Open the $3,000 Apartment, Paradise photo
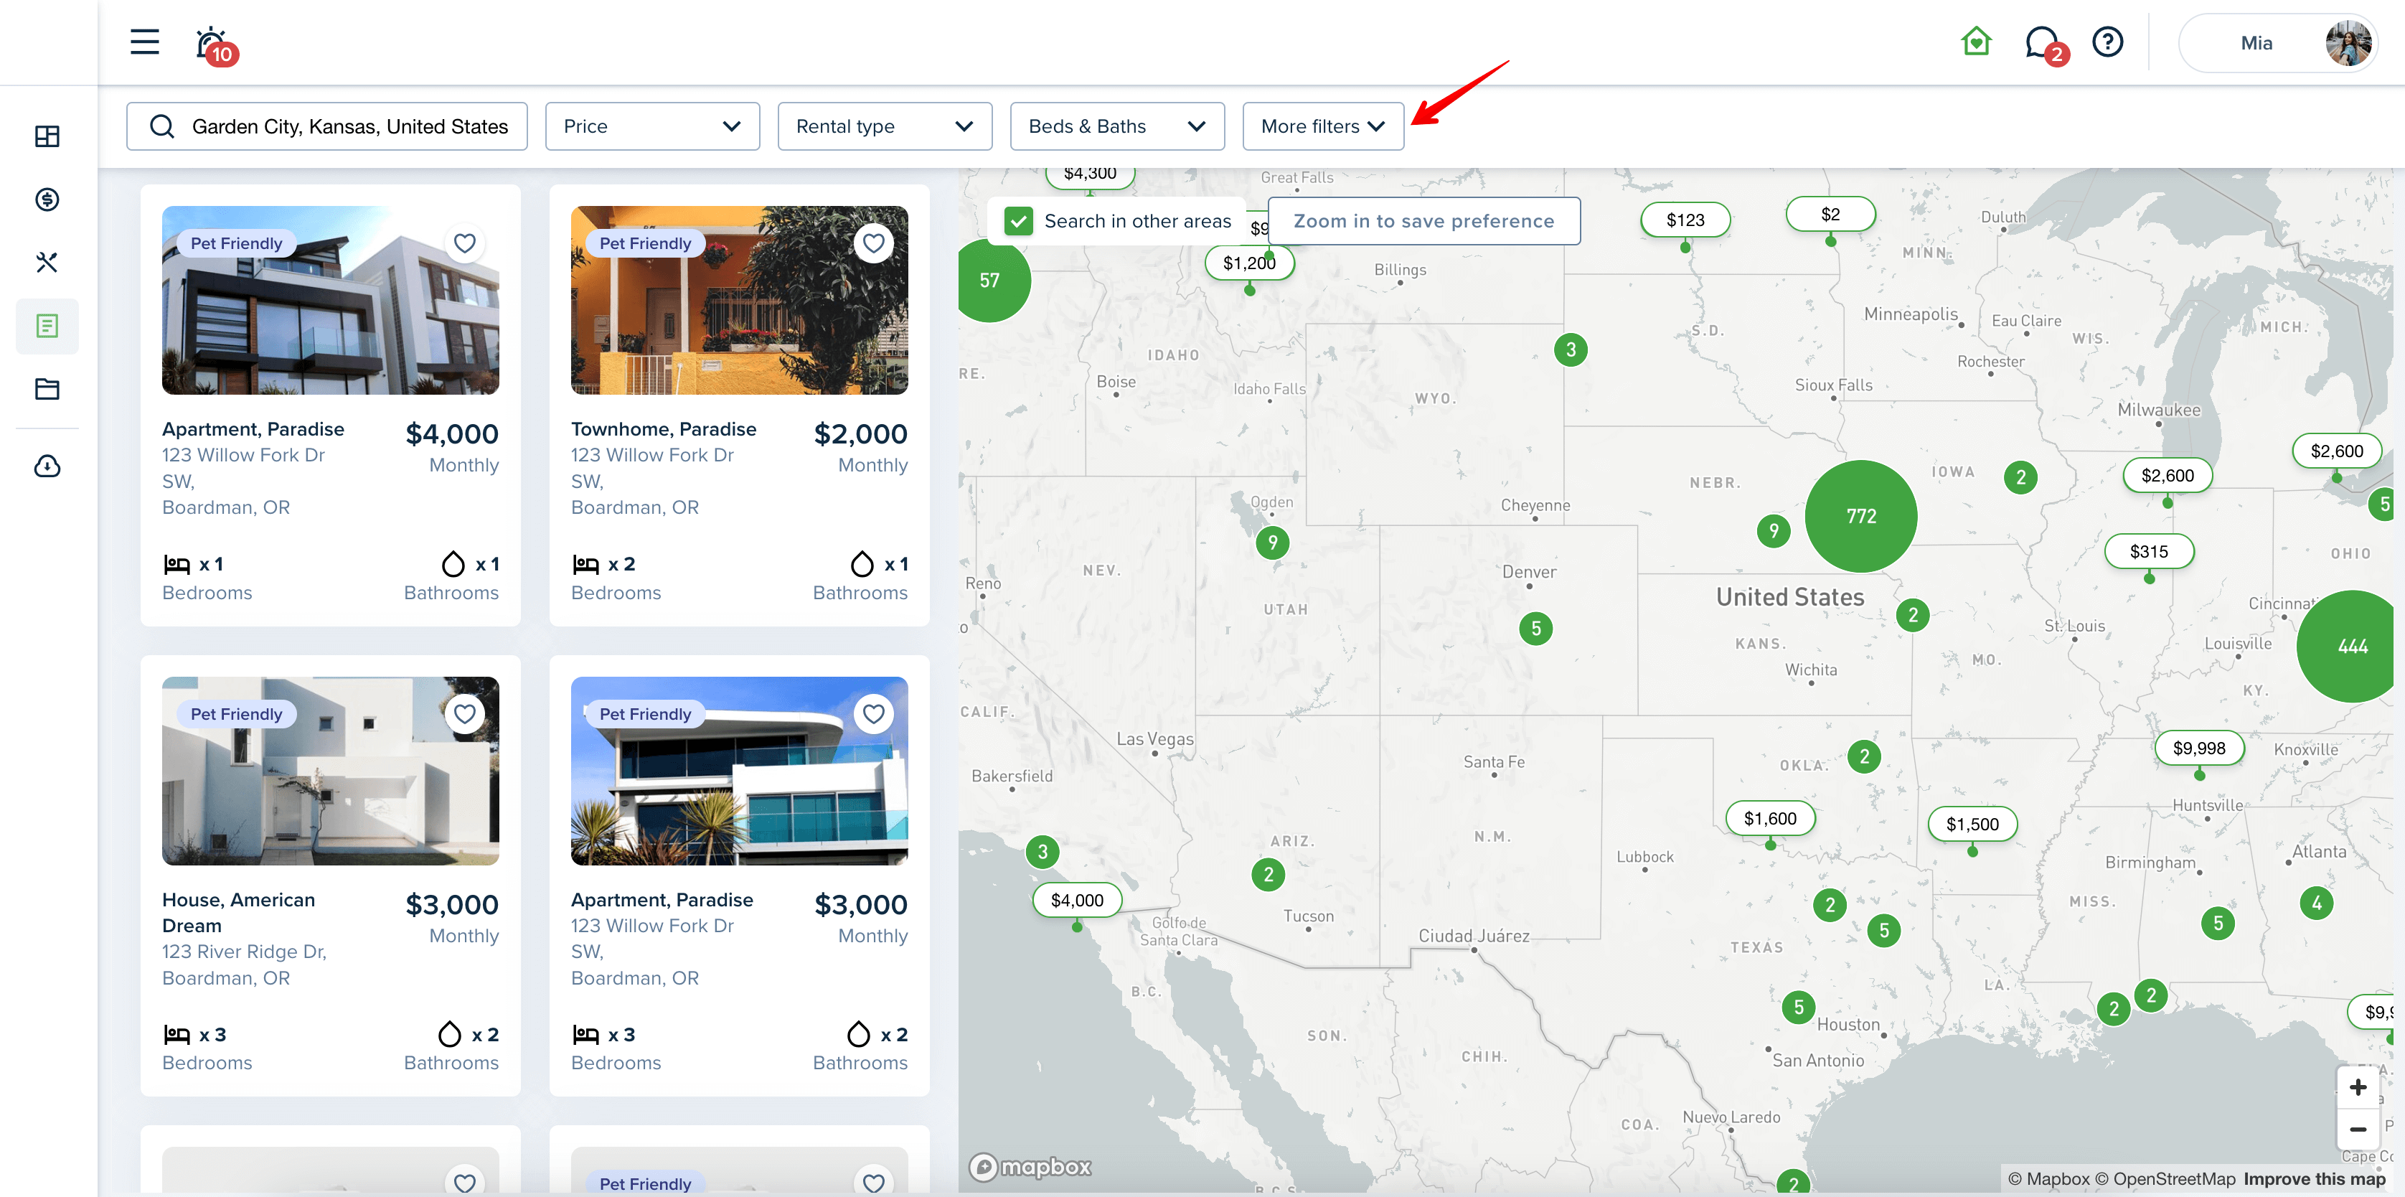2405x1197 pixels. [x=740, y=771]
